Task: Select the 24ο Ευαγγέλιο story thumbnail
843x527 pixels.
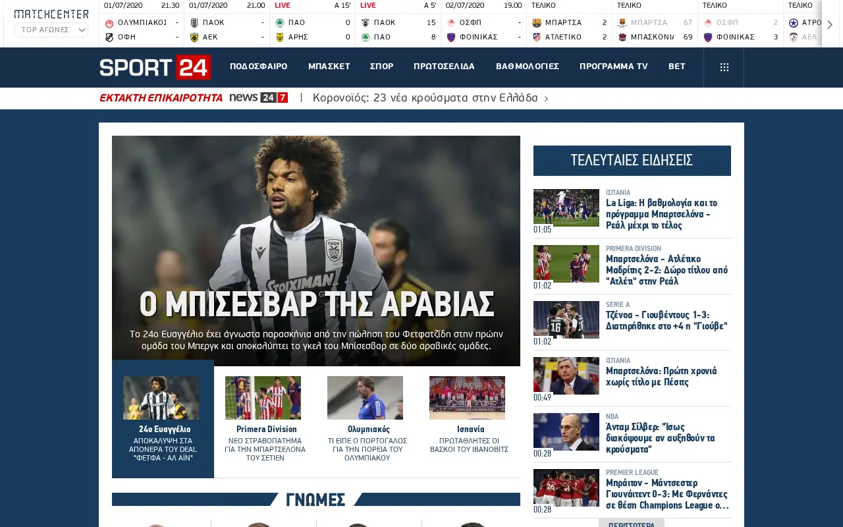Action: tap(161, 398)
